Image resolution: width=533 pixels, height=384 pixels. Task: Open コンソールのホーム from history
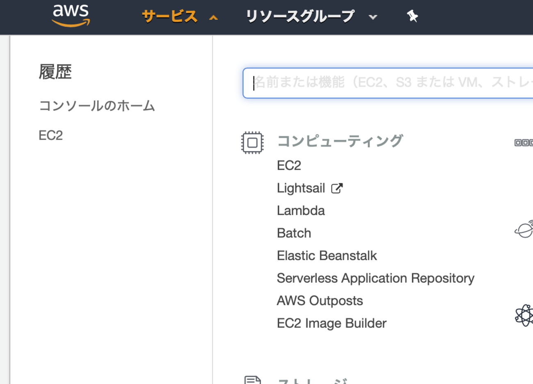tap(97, 106)
